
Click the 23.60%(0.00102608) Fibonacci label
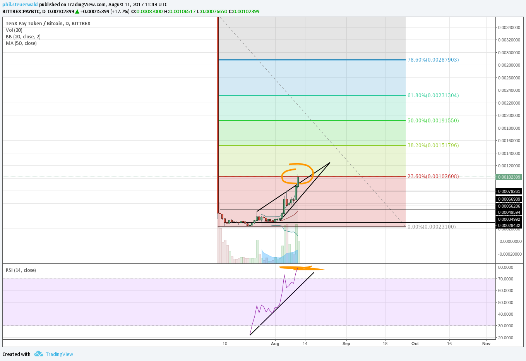click(433, 176)
